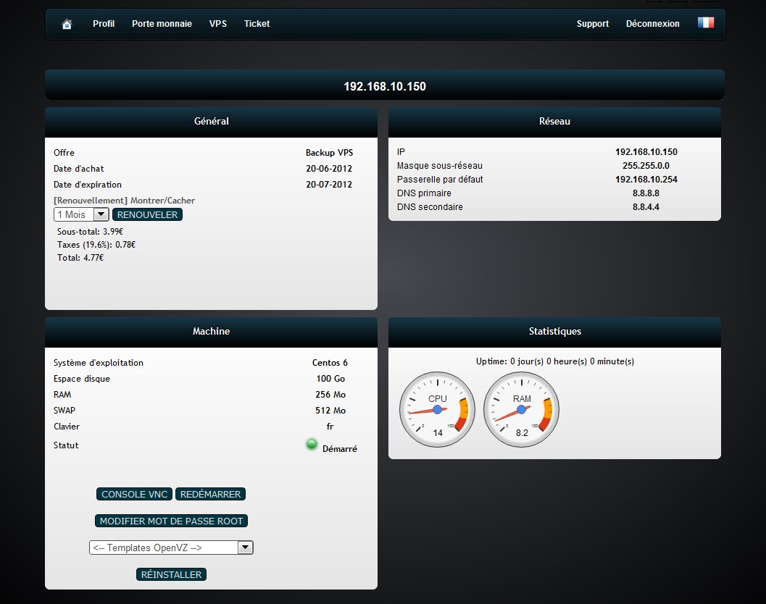Click the RAM usage gauge
The width and height of the screenshot is (766, 604).
click(x=521, y=410)
